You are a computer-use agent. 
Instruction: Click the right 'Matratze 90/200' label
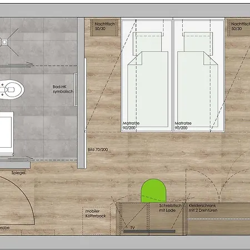point(183,126)
